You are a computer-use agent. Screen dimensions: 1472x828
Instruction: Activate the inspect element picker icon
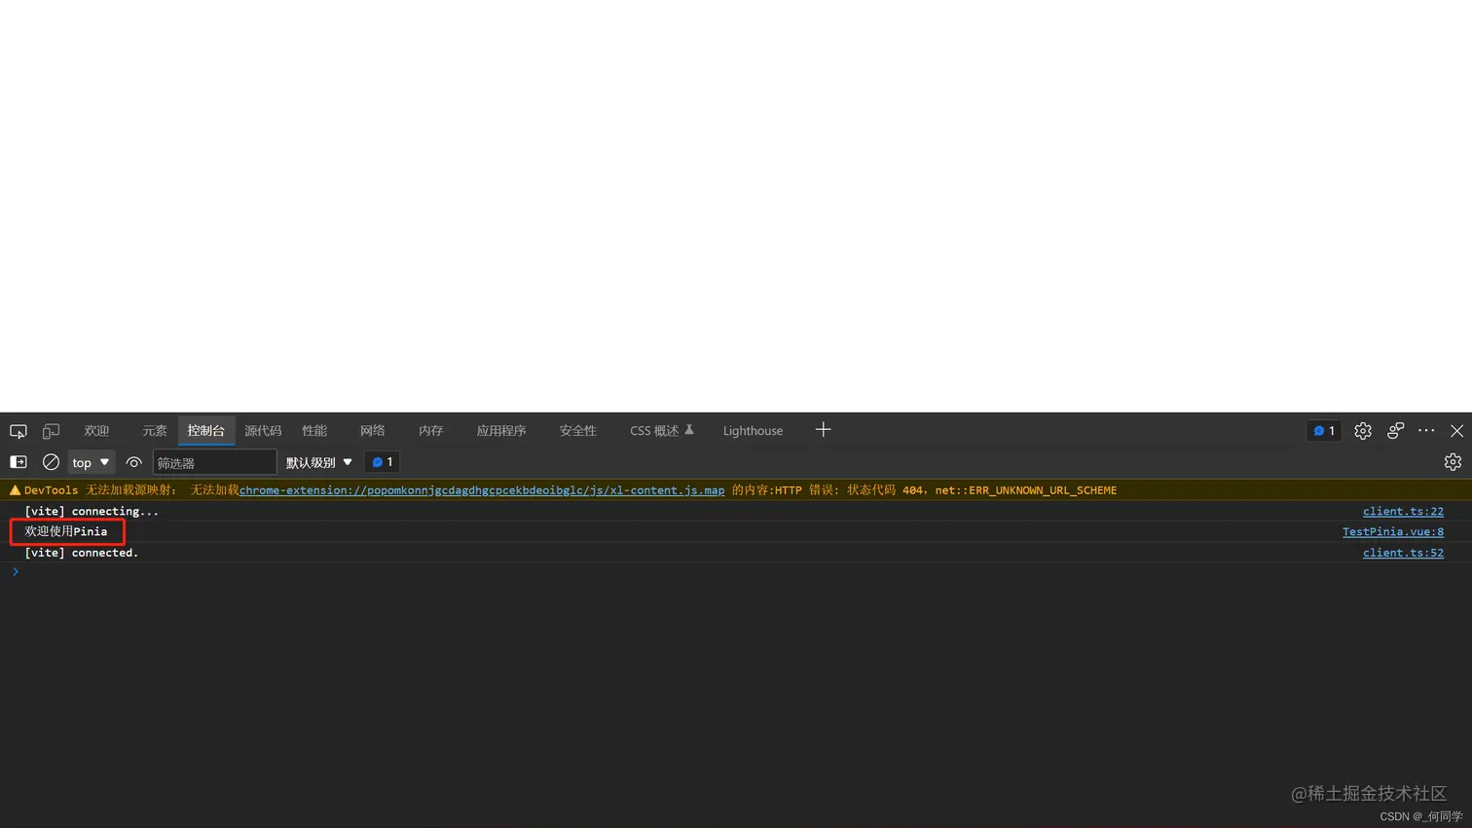18,431
